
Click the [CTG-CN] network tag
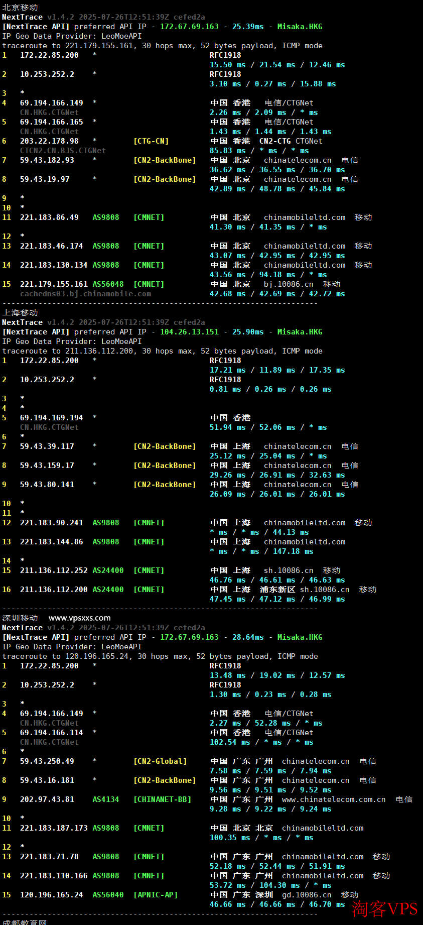[x=151, y=141]
